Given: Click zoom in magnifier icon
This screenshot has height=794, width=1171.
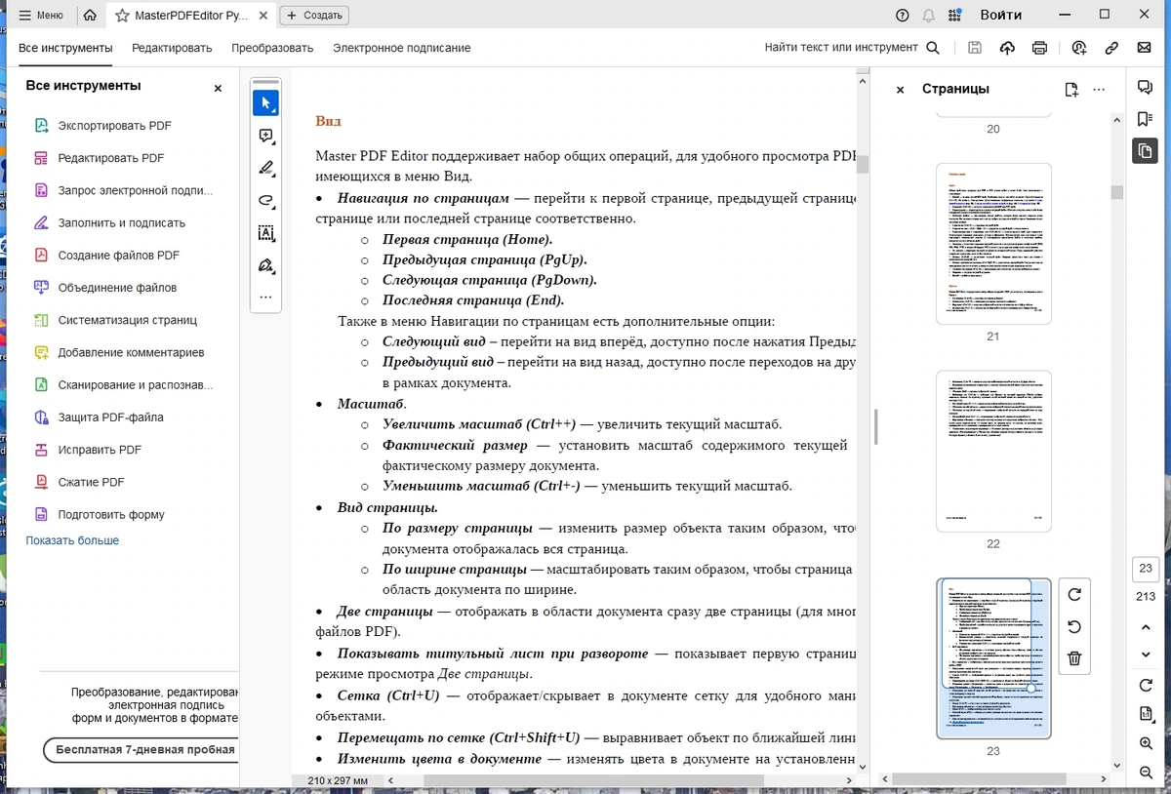Looking at the screenshot, I should tap(1146, 743).
